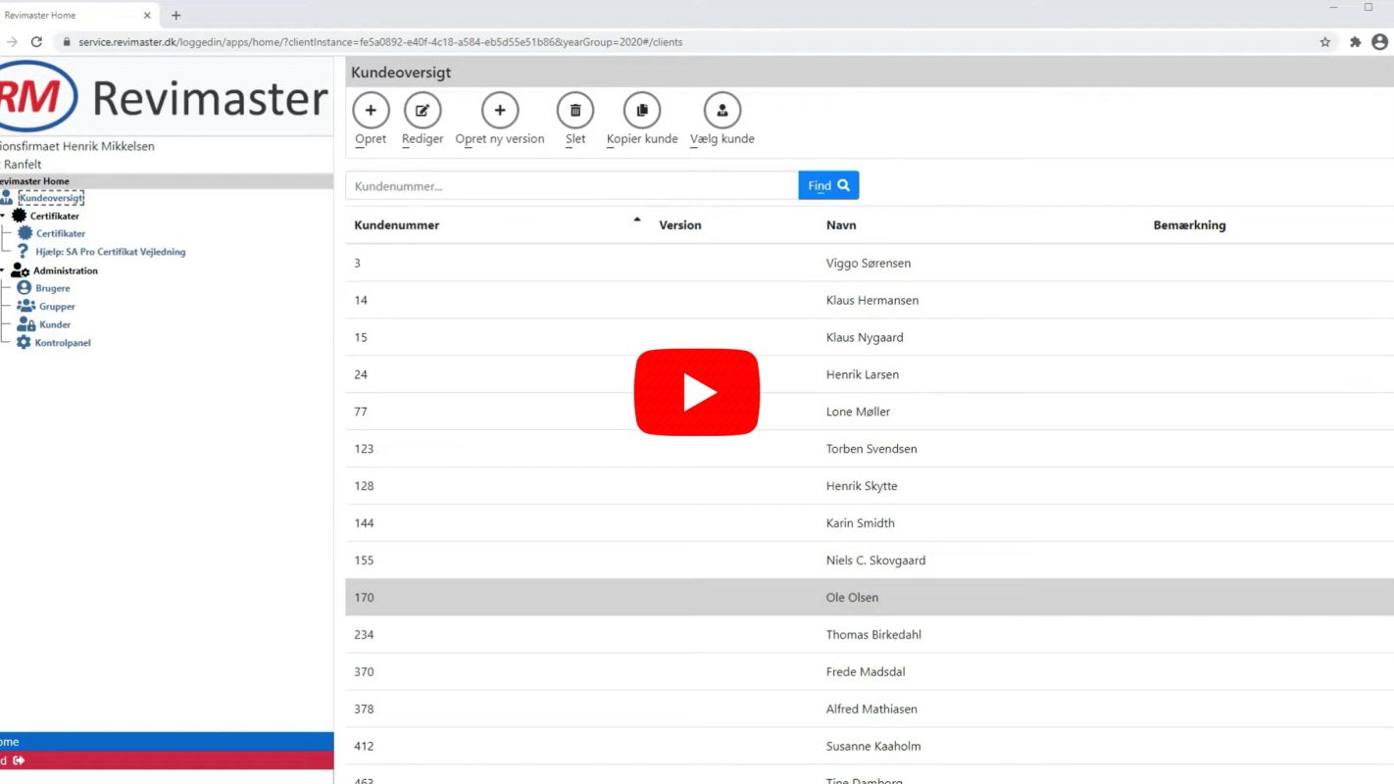Viewport: 1394px width, 784px height.
Task: Open Kundeoversigt in the sidebar tree
Action: (x=51, y=198)
